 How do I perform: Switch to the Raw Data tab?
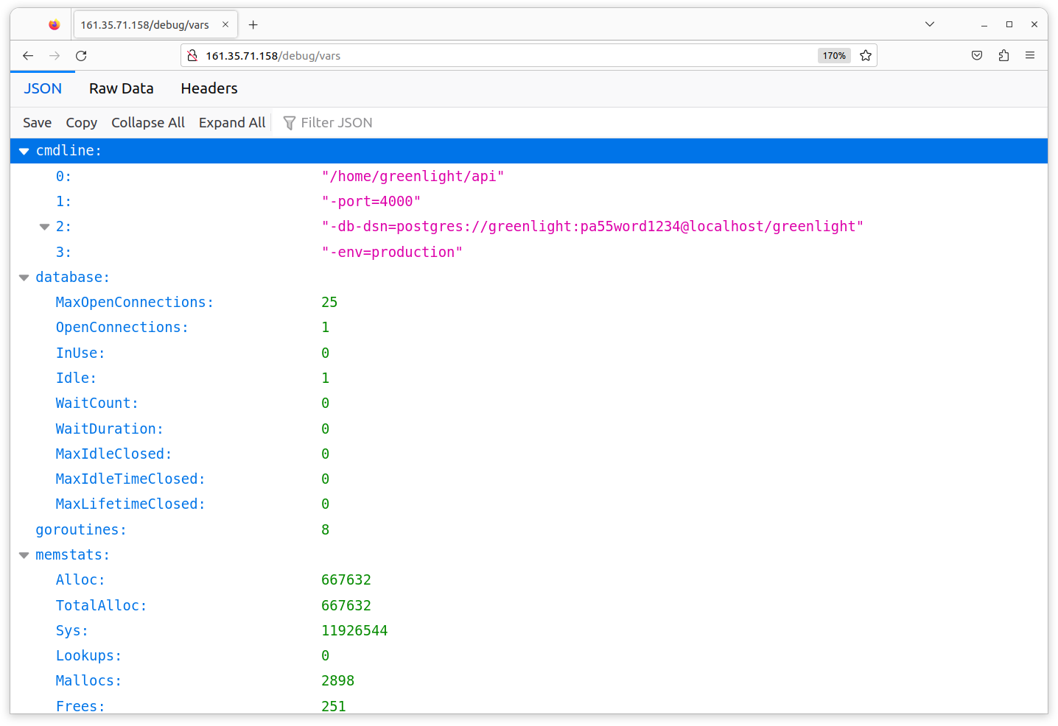coord(122,88)
